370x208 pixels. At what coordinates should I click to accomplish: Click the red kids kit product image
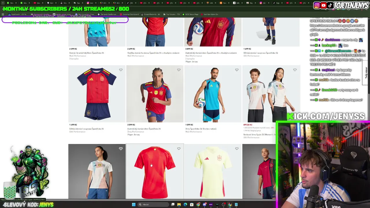coord(97,94)
